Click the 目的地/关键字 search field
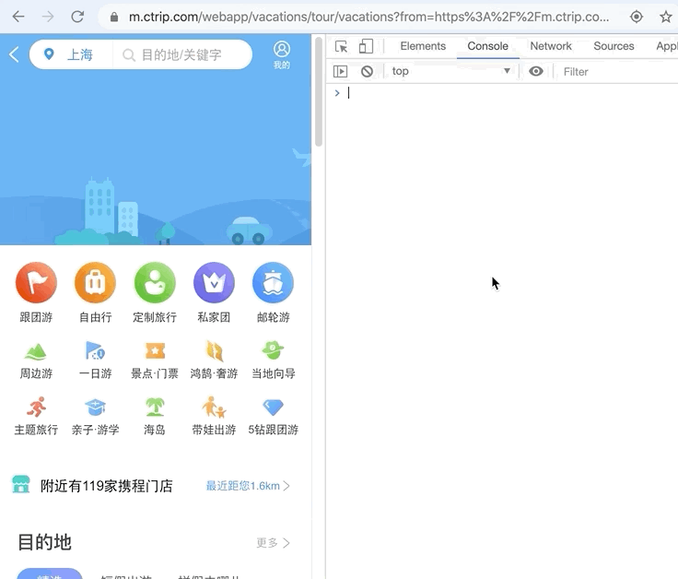This screenshot has height=579, width=678. [x=181, y=55]
